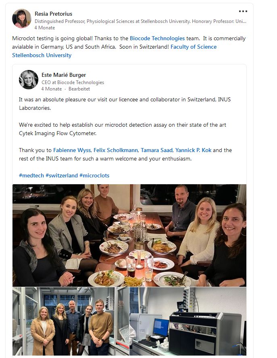Visit Fabienne Wyss mentioned profile
The height and width of the screenshot is (358, 277).
pyautogui.click(x=72, y=150)
